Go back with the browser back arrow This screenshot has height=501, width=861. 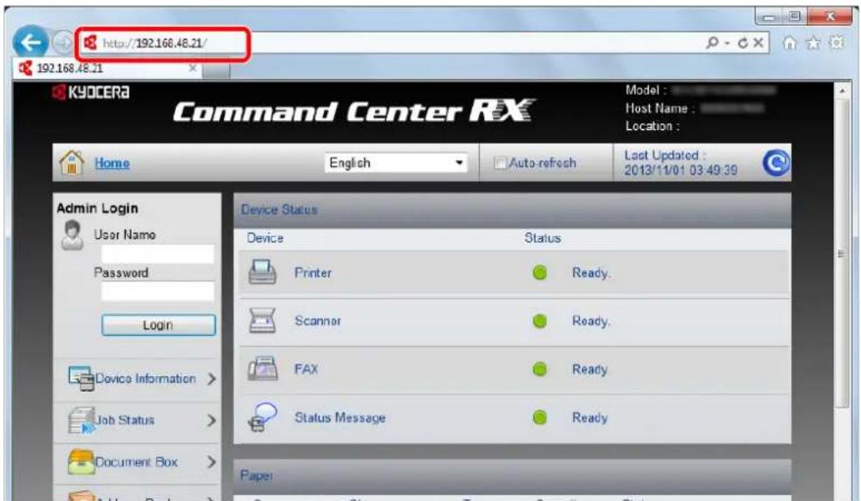point(30,43)
